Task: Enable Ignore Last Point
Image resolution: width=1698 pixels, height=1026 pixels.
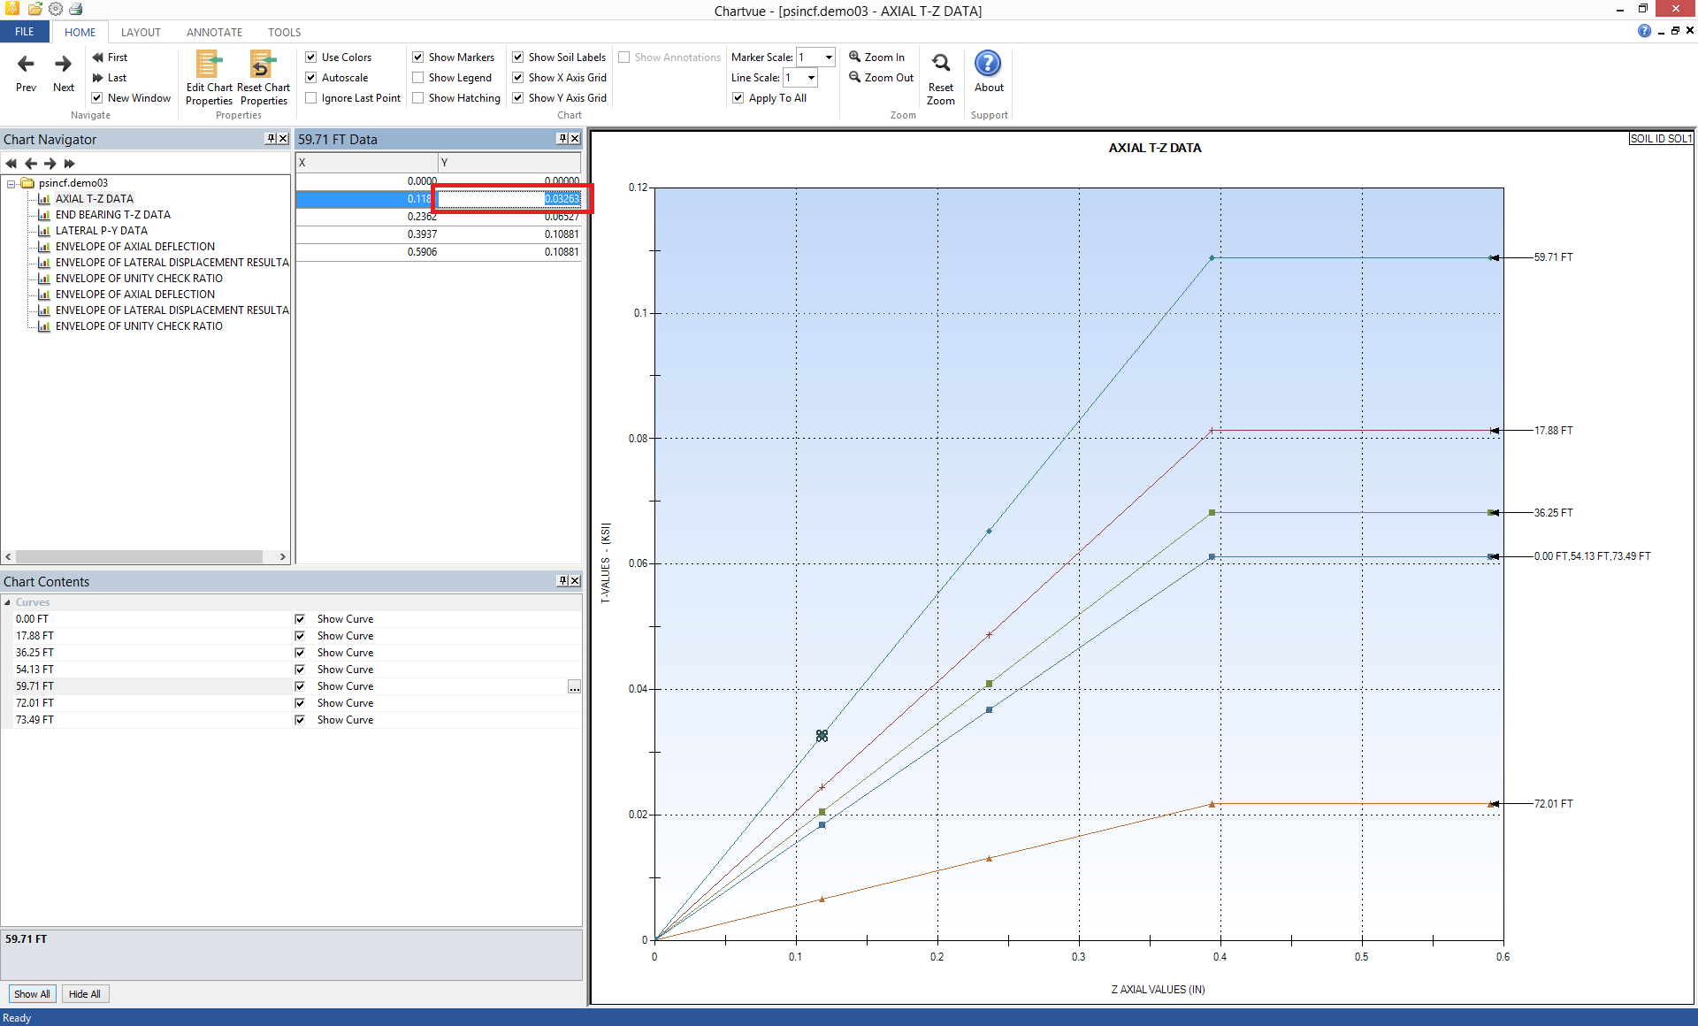Action: coord(311,98)
